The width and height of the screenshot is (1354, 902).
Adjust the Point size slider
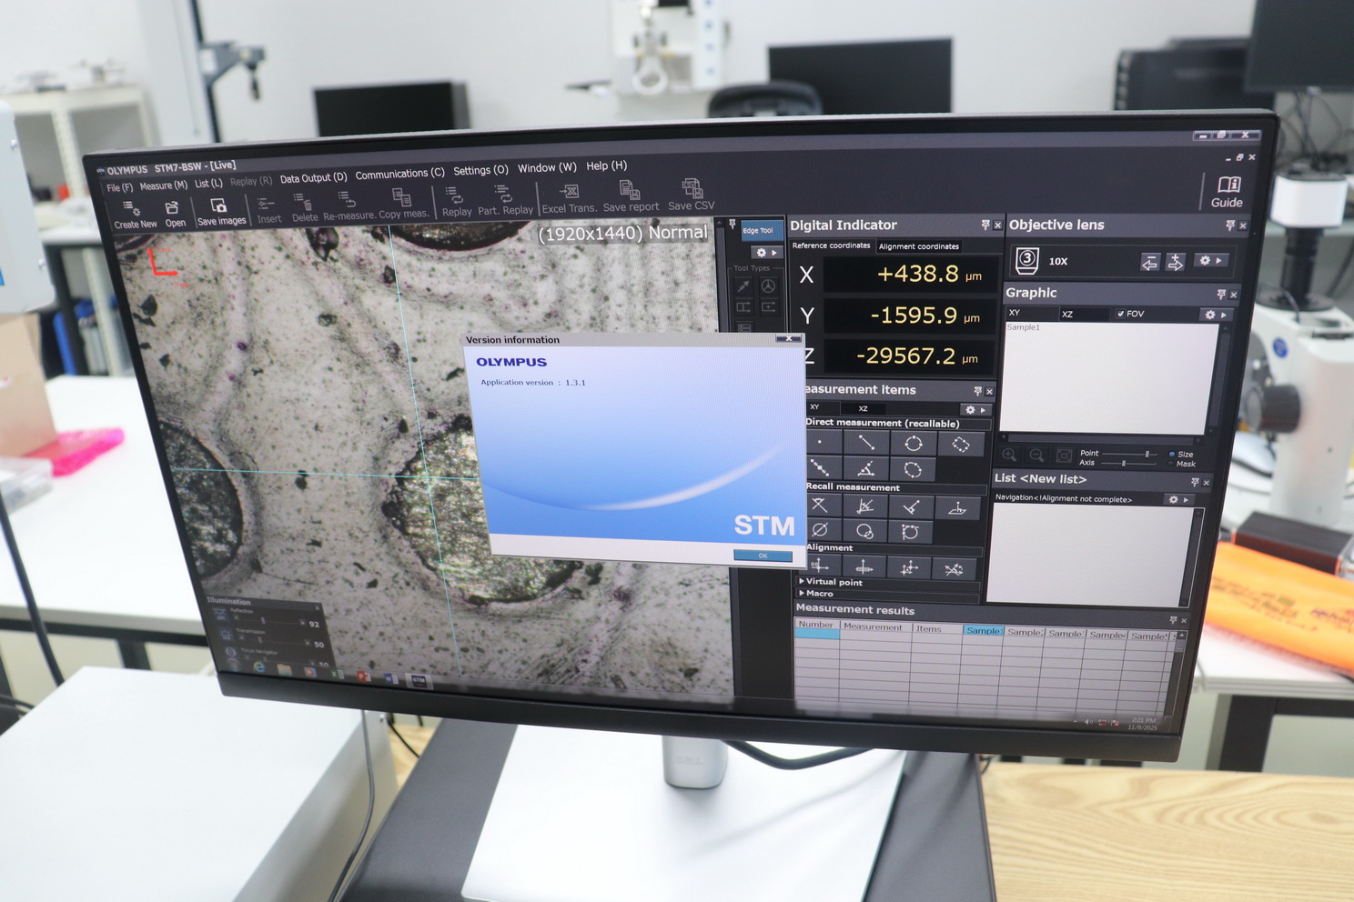pos(1147,454)
